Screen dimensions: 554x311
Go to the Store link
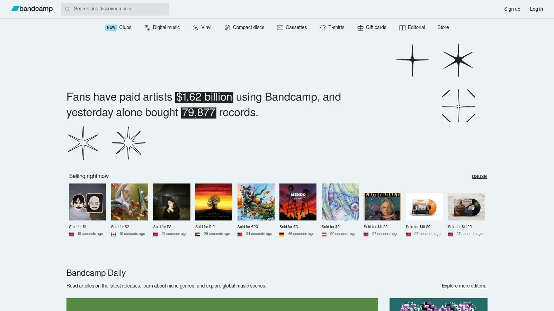click(x=443, y=27)
